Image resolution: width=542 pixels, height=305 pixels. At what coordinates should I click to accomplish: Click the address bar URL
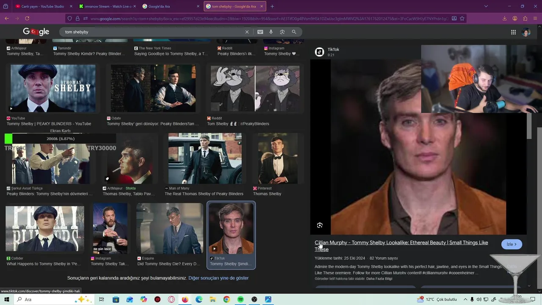point(269,19)
